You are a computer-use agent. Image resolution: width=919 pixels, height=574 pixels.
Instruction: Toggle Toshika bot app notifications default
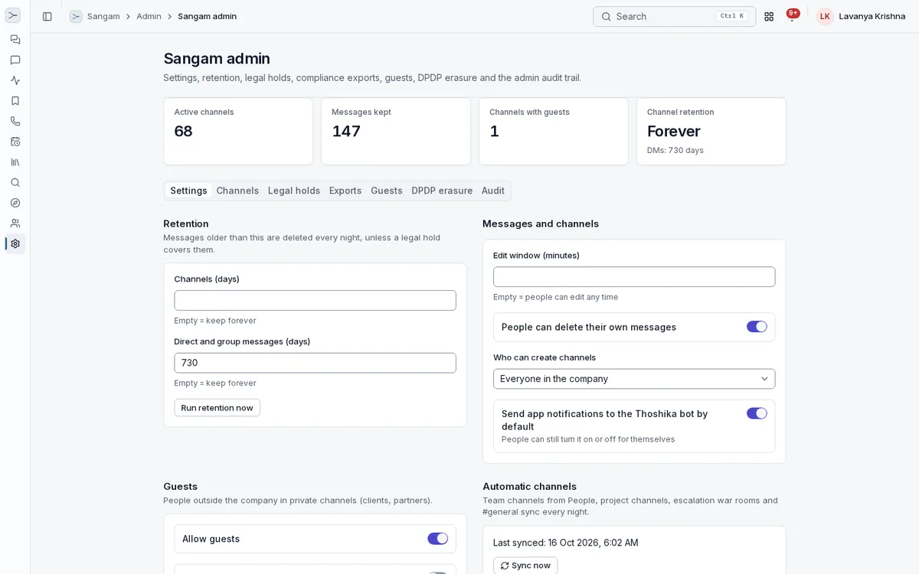point(757,413)
